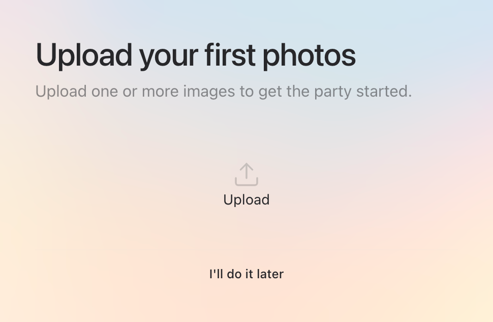Image resolution: width=493 pixels, height=322 pixels.
Task: Open the file picker via the upload icon
Action: 246,174
